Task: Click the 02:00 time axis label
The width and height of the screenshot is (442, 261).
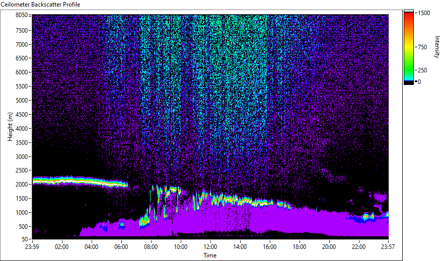Action: tap(62, 247)
